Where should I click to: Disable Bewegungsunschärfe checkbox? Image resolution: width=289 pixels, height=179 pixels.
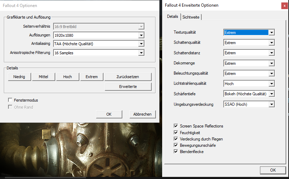[176, 145]
